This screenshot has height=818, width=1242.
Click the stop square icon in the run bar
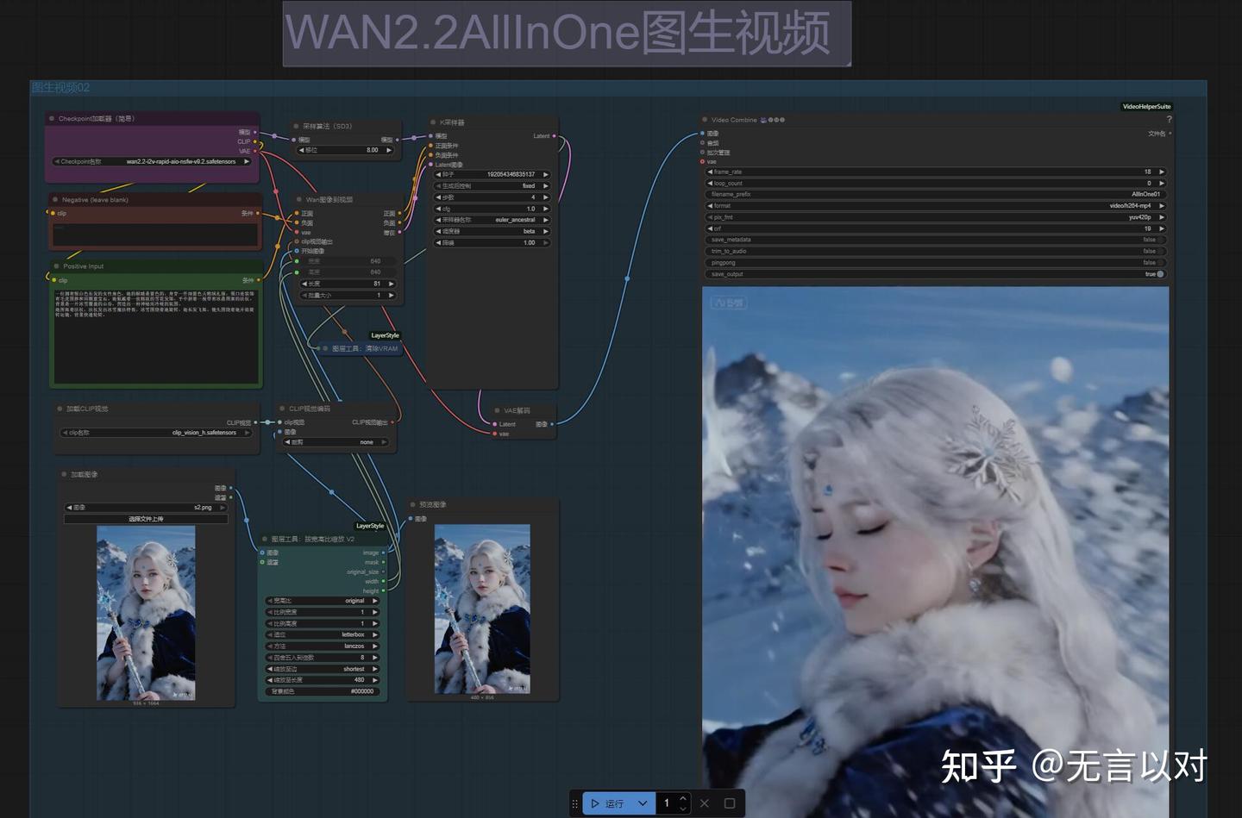(731, 802)
